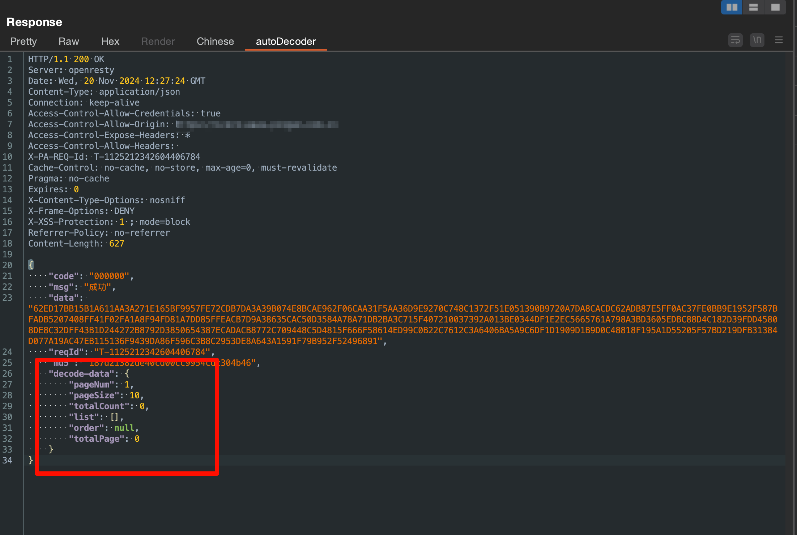Click the "pageSize": 10 line
The image size is (797, 535).
[x=106, y=395]
